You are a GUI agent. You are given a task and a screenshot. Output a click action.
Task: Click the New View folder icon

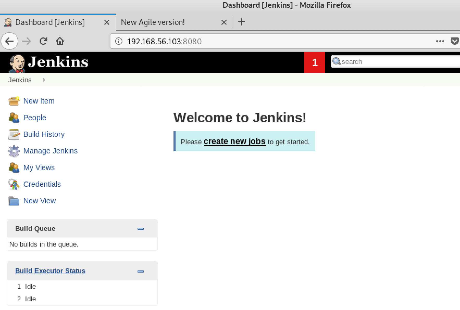(14, 201)
